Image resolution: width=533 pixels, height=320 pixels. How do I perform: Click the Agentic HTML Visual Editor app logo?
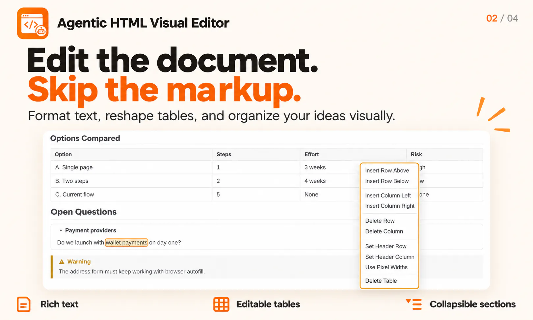click(x=33, y=23)
